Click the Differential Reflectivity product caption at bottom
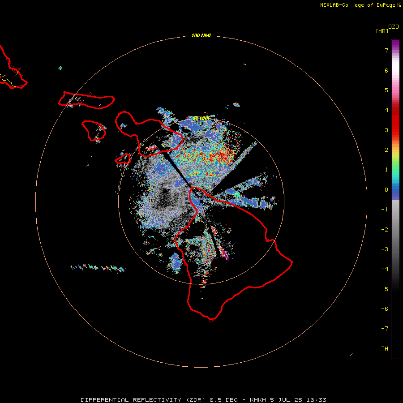 203,400
